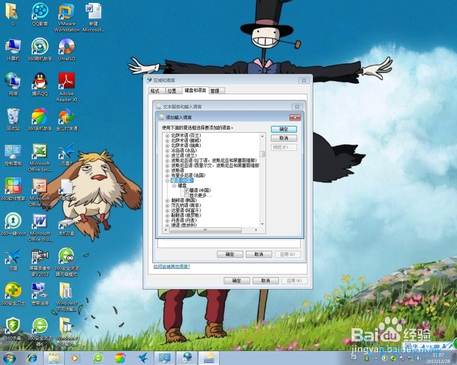
Task: Click the language list vertical scrollbar thumb
Action: pos(262,154)
